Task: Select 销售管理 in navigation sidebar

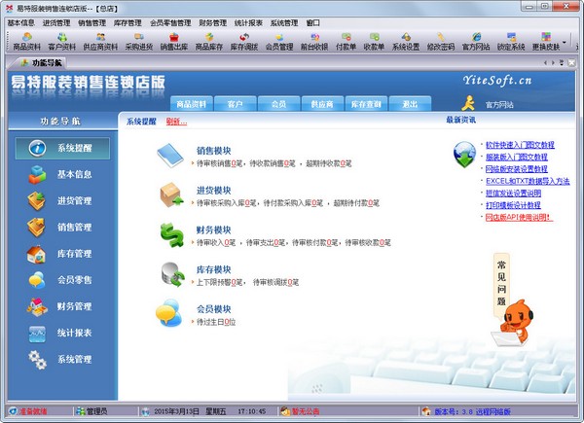Action: tap(60, 228)
